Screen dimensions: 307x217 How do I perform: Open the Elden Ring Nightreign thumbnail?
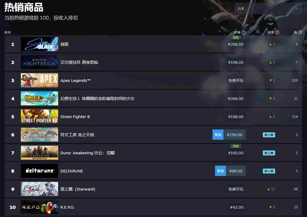(x=39, y=62)
